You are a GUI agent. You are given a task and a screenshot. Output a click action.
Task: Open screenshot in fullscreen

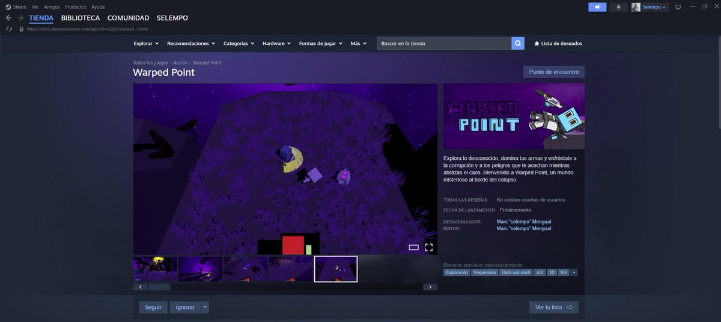429,247
